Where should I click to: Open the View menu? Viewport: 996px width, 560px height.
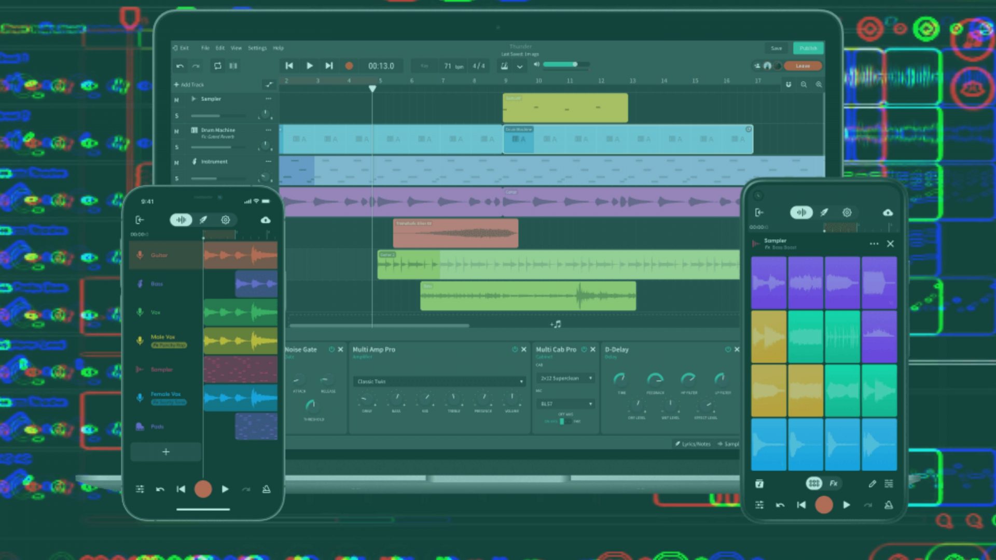[236, 48]
